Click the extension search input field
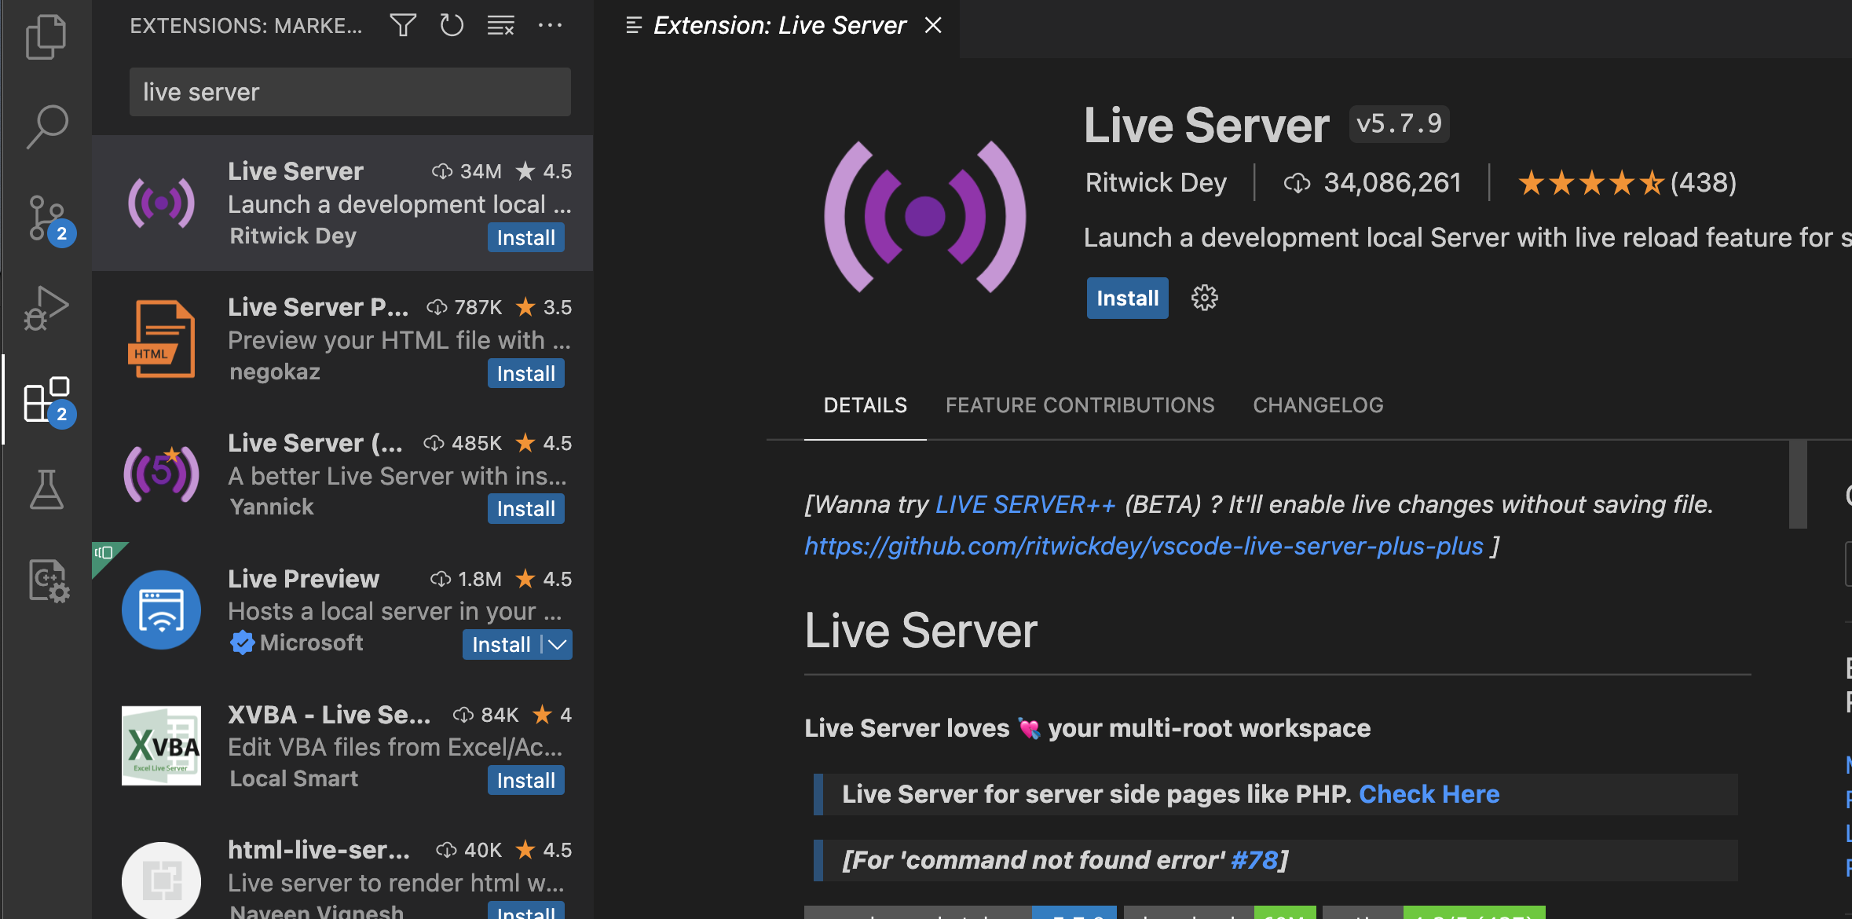This screenshot has width=1852, height=919. point(350,92)
